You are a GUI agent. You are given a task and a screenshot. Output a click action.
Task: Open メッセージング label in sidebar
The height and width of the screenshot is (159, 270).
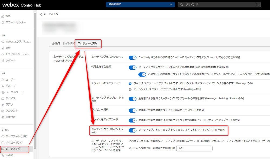point(14,143)
